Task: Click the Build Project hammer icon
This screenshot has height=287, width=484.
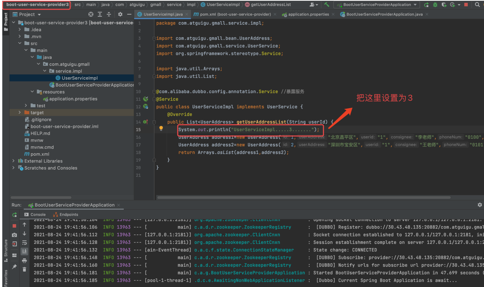Action: 327,5
